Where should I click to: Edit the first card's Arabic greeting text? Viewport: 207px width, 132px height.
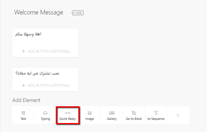tap(28, 34)
